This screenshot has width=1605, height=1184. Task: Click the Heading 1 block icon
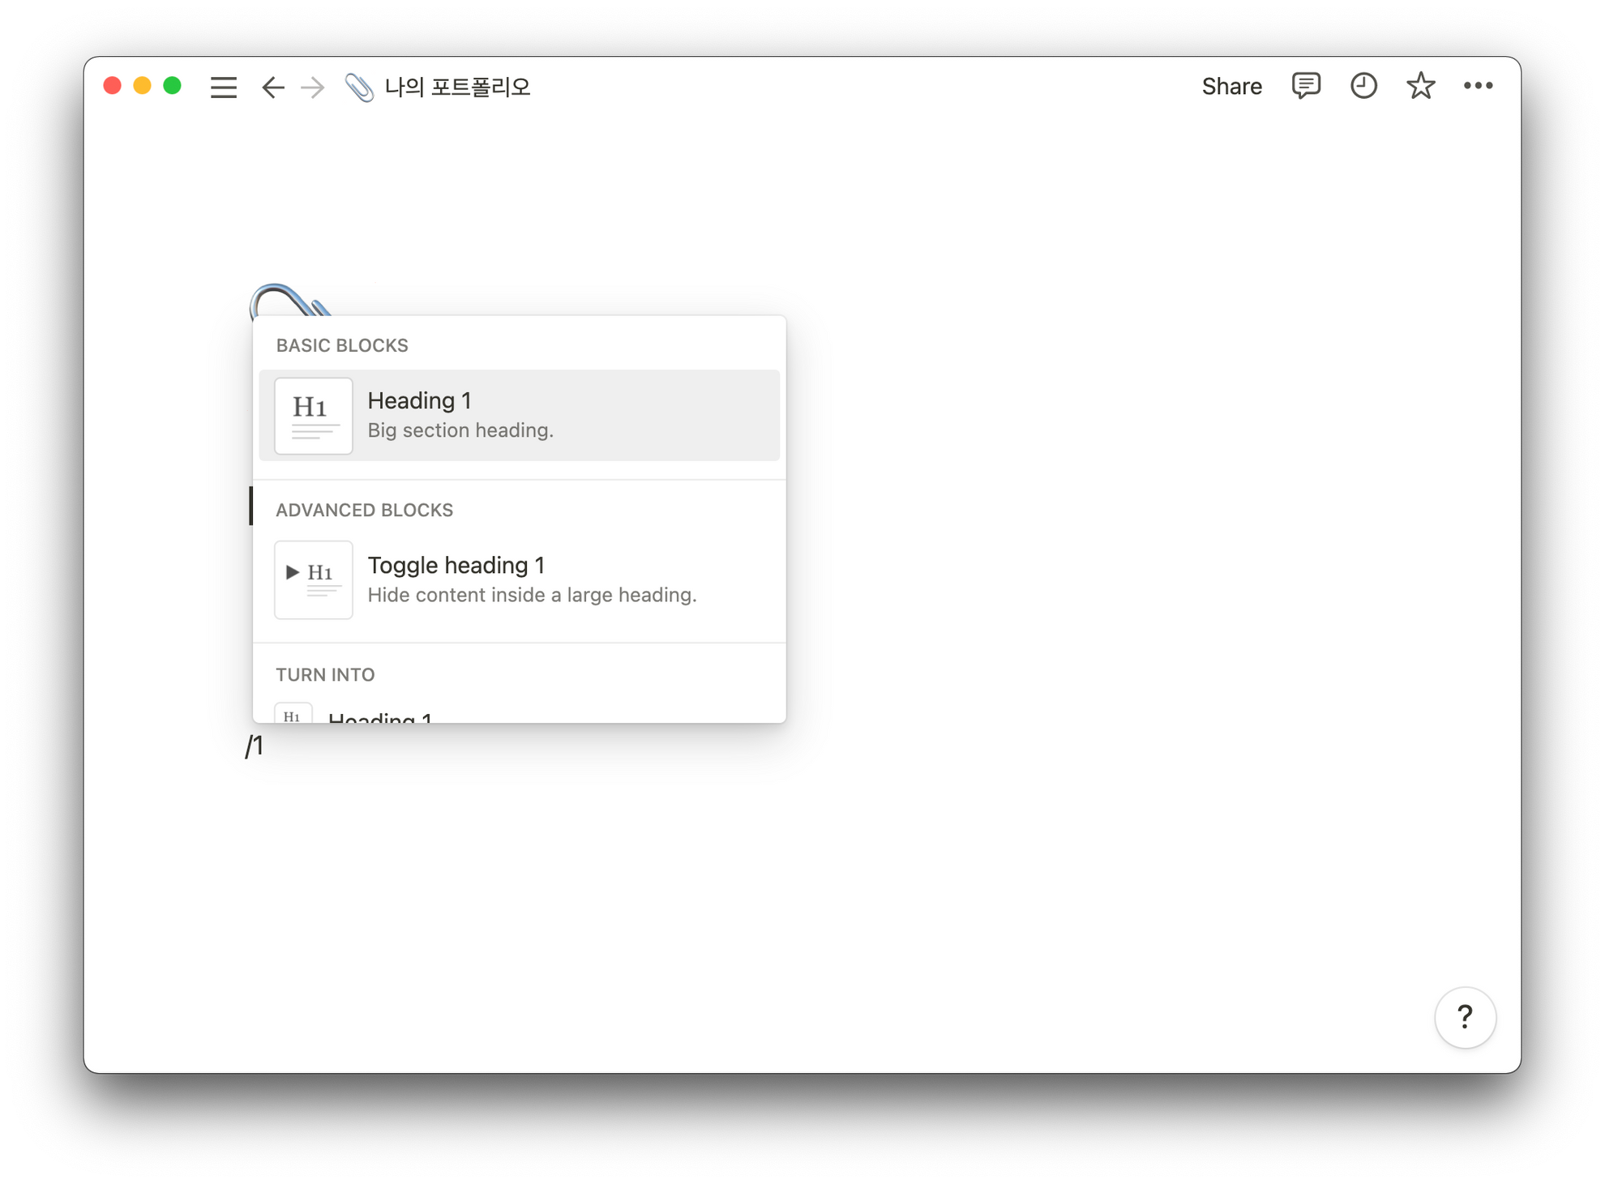point(313,415)
